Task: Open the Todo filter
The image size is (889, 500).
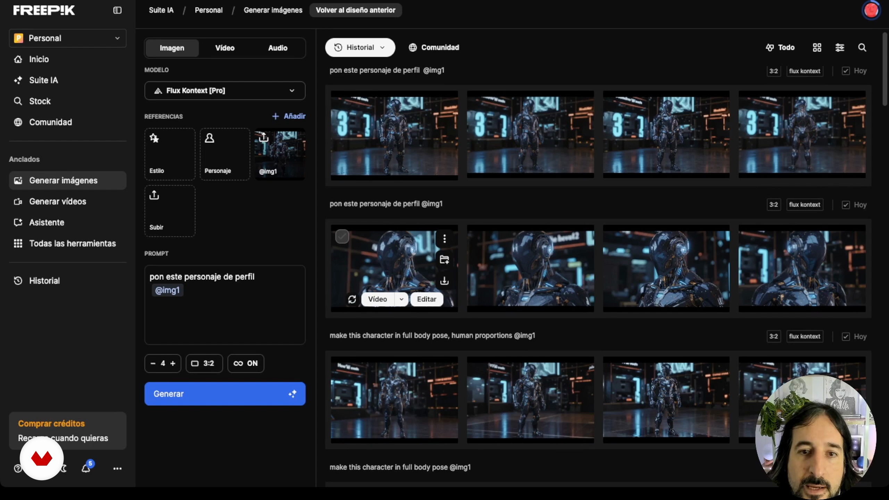Action: [780, 48]
